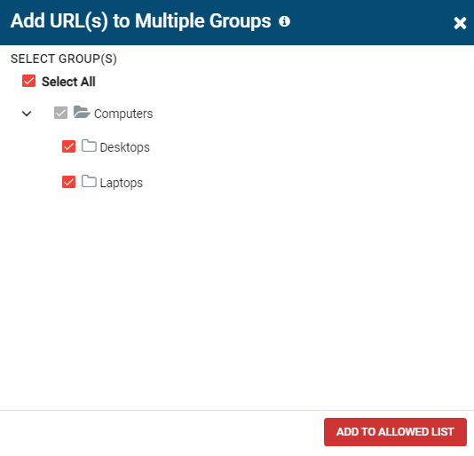The width and height of the screenshot is (474, 456).
Task: Click the SELECT GROUP(S) heading
Action: point(64,59)
